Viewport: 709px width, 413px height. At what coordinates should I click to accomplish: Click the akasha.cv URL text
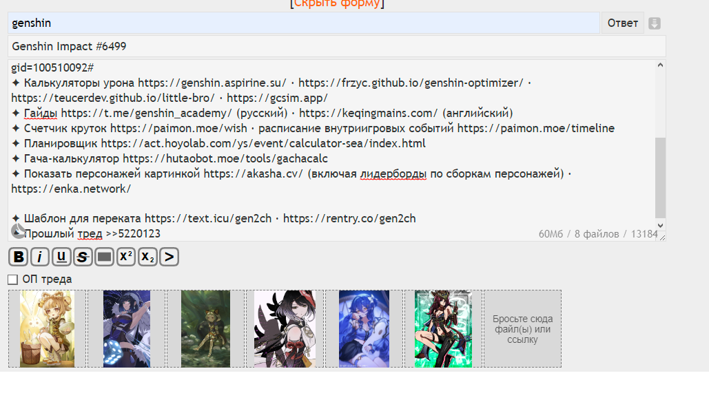click(x=254, y=174)
